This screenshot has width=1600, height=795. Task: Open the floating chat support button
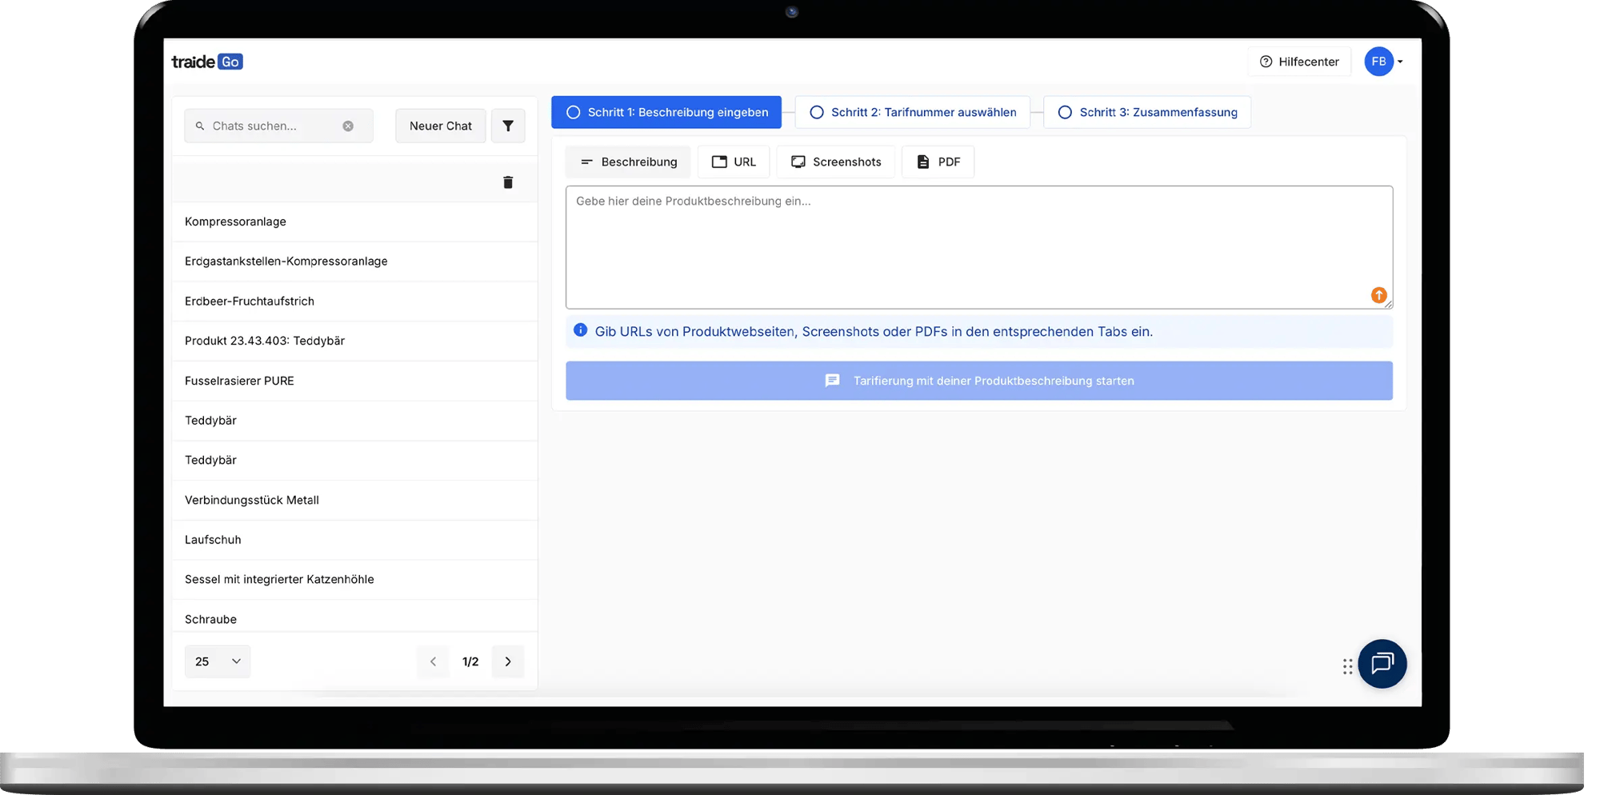click(x=1382, y=664)
